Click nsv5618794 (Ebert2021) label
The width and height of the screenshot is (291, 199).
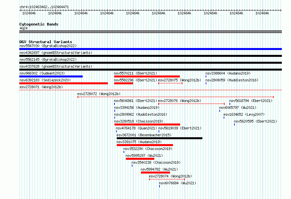(251, 101)
